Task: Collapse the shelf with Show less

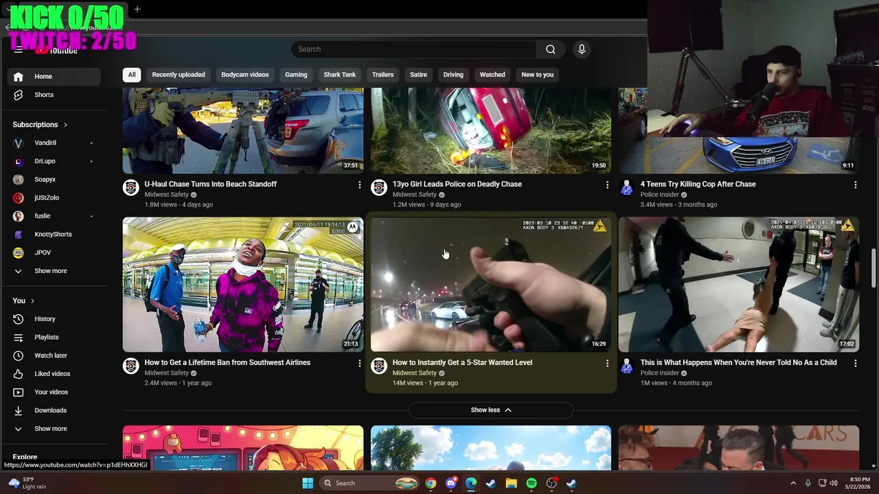Action: coord(491,410)
